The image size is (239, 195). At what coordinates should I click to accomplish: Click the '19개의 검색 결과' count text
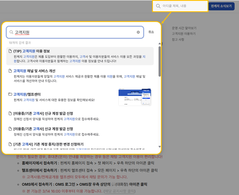(20, 43)
